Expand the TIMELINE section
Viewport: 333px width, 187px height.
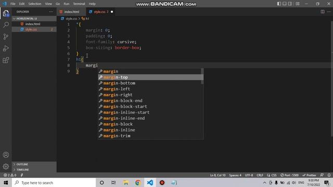pyautogui.click(x=34, y=170)
